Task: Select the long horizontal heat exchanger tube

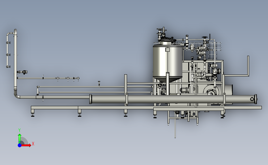Action: coord(173,99)
